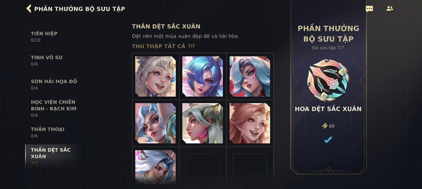Click the blue checkmark under reward
The width and height of the screenshot is (422, 189).
[328, 140]
